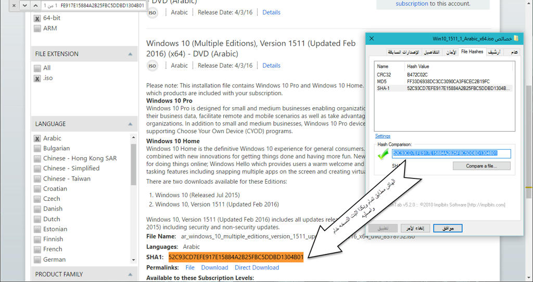Close the browser find bar
The height and width of the screenshot is (282, 533).
pos(14,5)
